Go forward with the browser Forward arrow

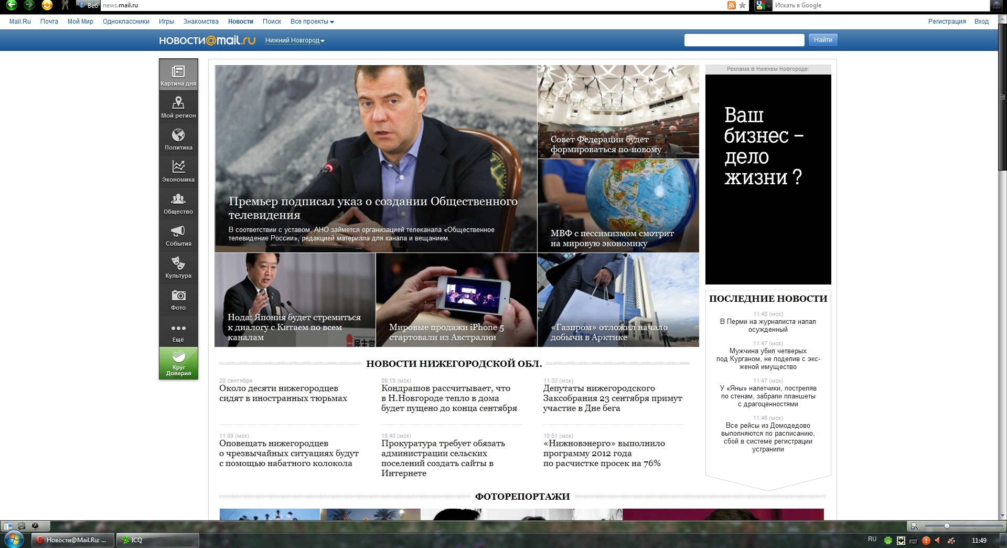click(x=29, y=5)
